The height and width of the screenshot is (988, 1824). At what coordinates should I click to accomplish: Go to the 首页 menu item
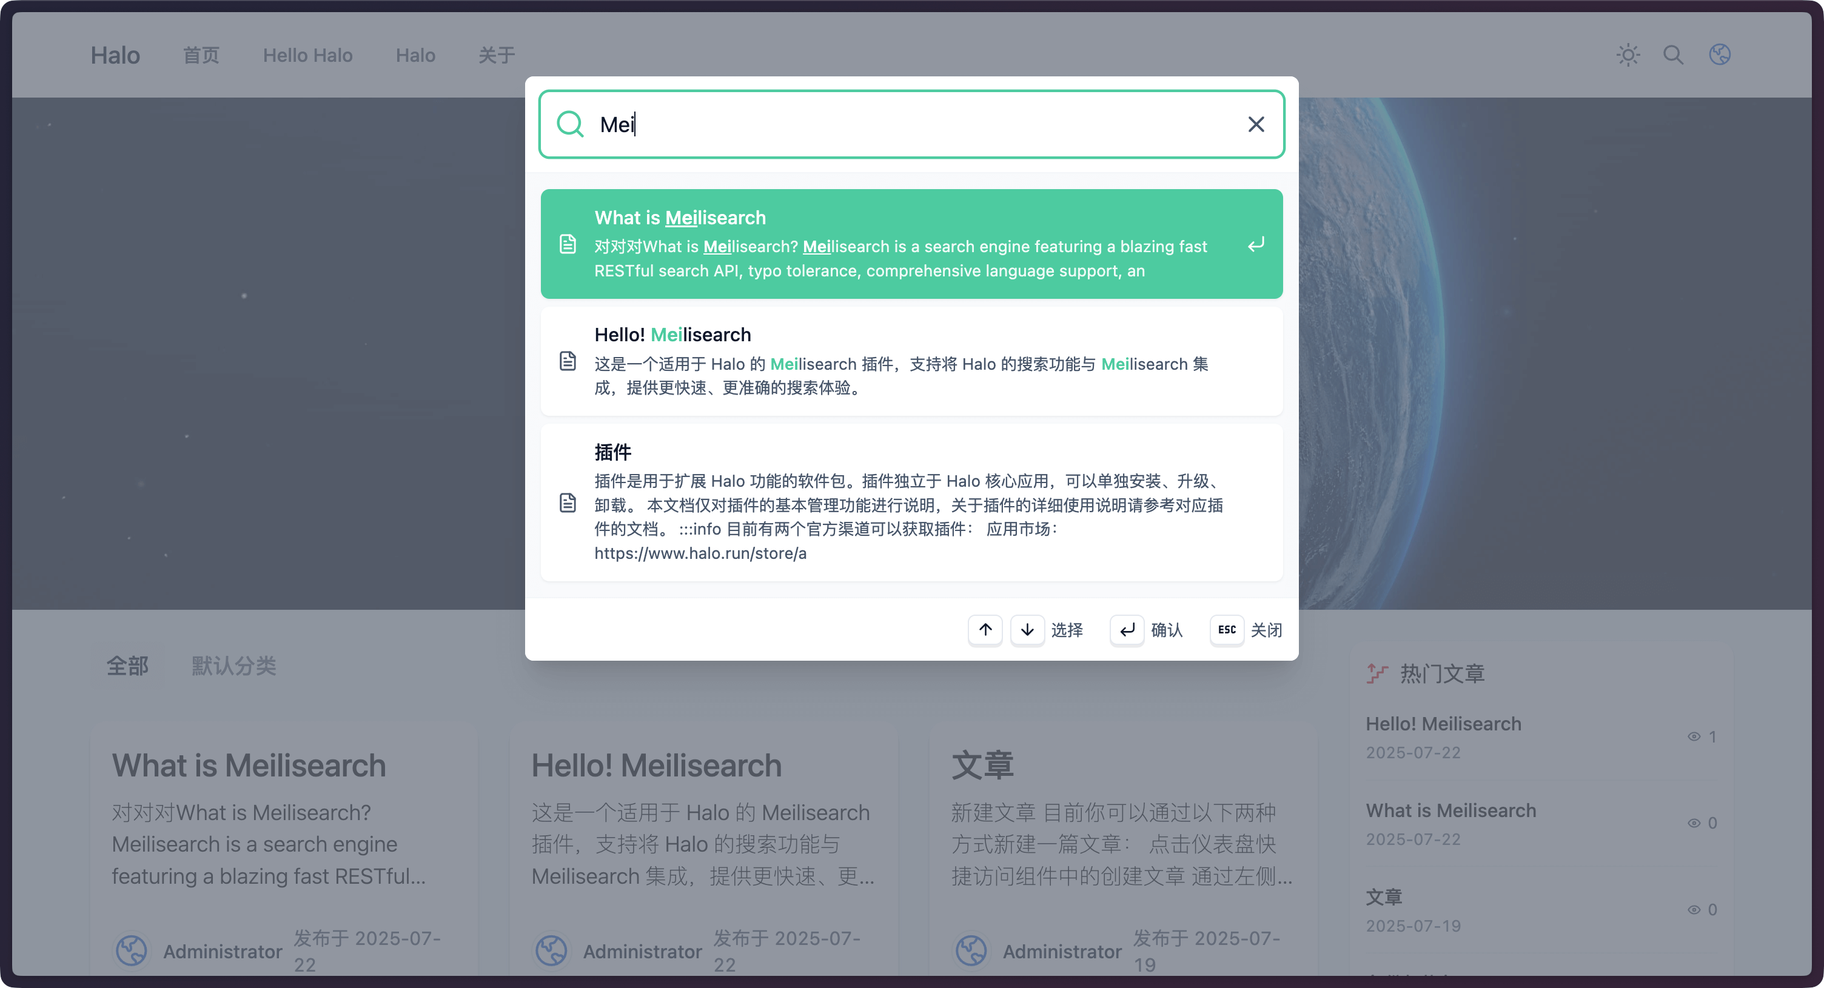coord(201,55)
